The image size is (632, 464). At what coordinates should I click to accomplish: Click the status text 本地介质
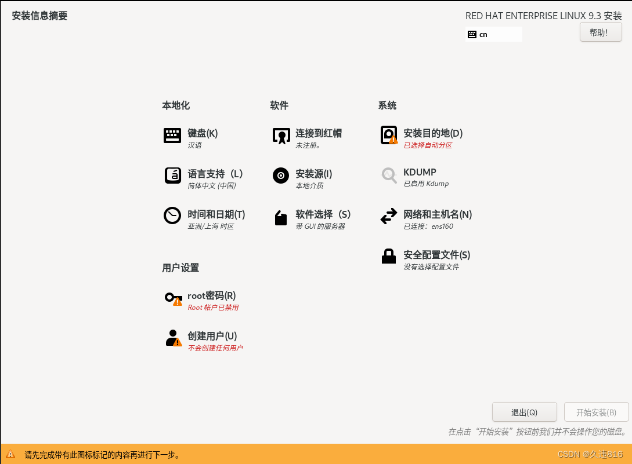pos(309,186)
